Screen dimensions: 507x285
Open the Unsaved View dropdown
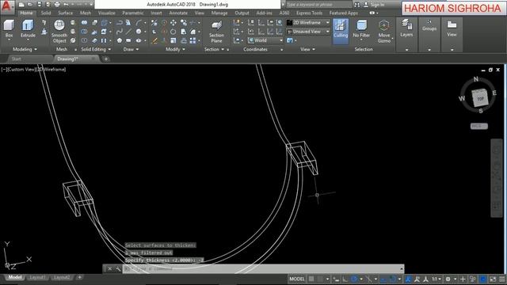click(308, 32)
